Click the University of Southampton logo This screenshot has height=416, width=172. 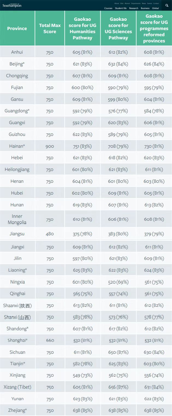point(12,5)
